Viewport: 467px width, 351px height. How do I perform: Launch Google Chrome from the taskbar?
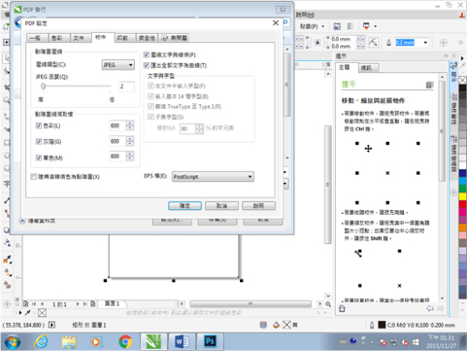click(x=125, y=341)
